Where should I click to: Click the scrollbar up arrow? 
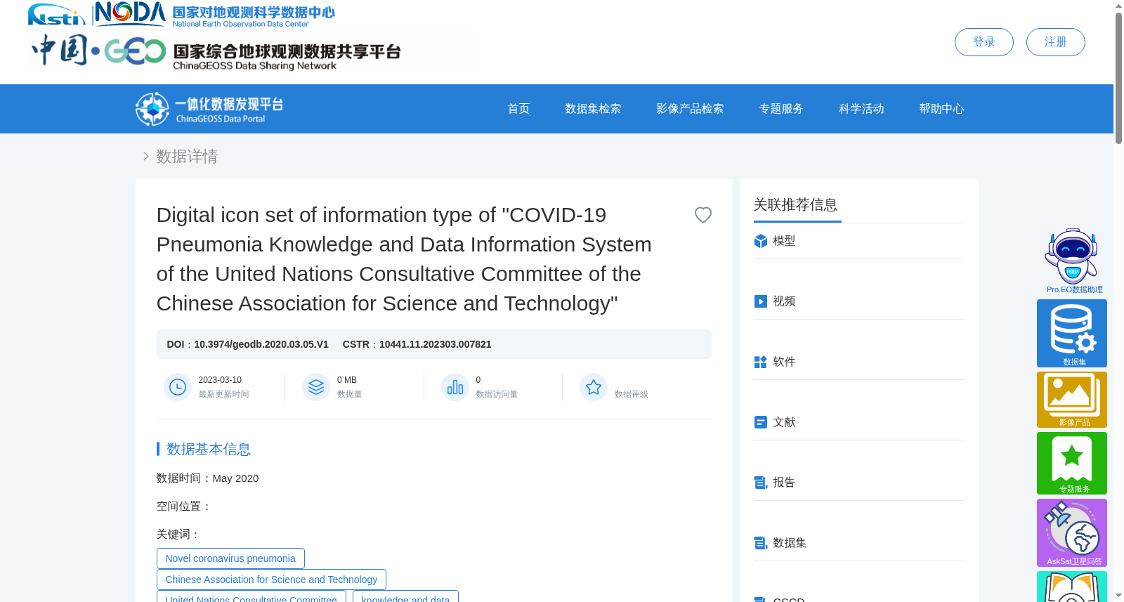pyautogui.click(x=1118, y=6)
